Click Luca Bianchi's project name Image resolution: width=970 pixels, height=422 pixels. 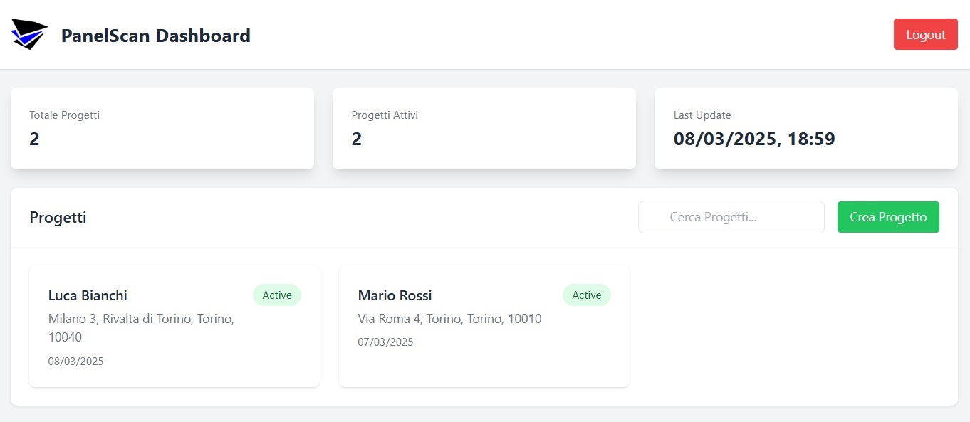pos(87,295)
